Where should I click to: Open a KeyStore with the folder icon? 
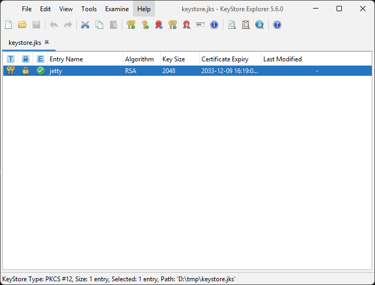click(x=22, y=25)
